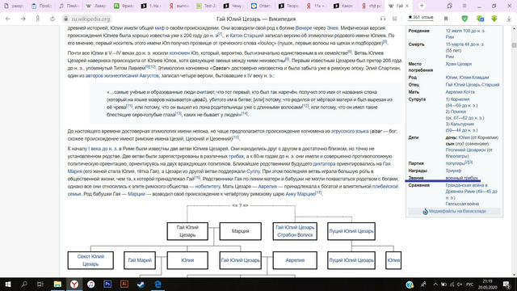Open the green AdGuard shield extension
This screenshot has width=517, height=291.
coord(464,19)
